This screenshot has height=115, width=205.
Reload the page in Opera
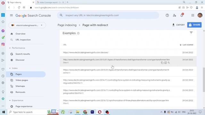[19, 8]
